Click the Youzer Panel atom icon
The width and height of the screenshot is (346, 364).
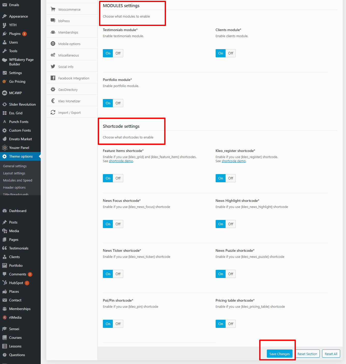[5, 148]
